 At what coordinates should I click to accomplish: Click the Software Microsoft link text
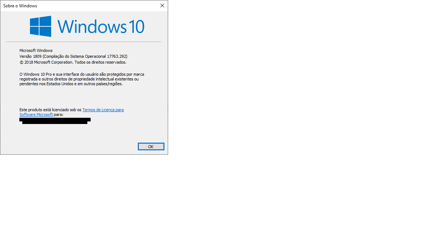[36, 114]
